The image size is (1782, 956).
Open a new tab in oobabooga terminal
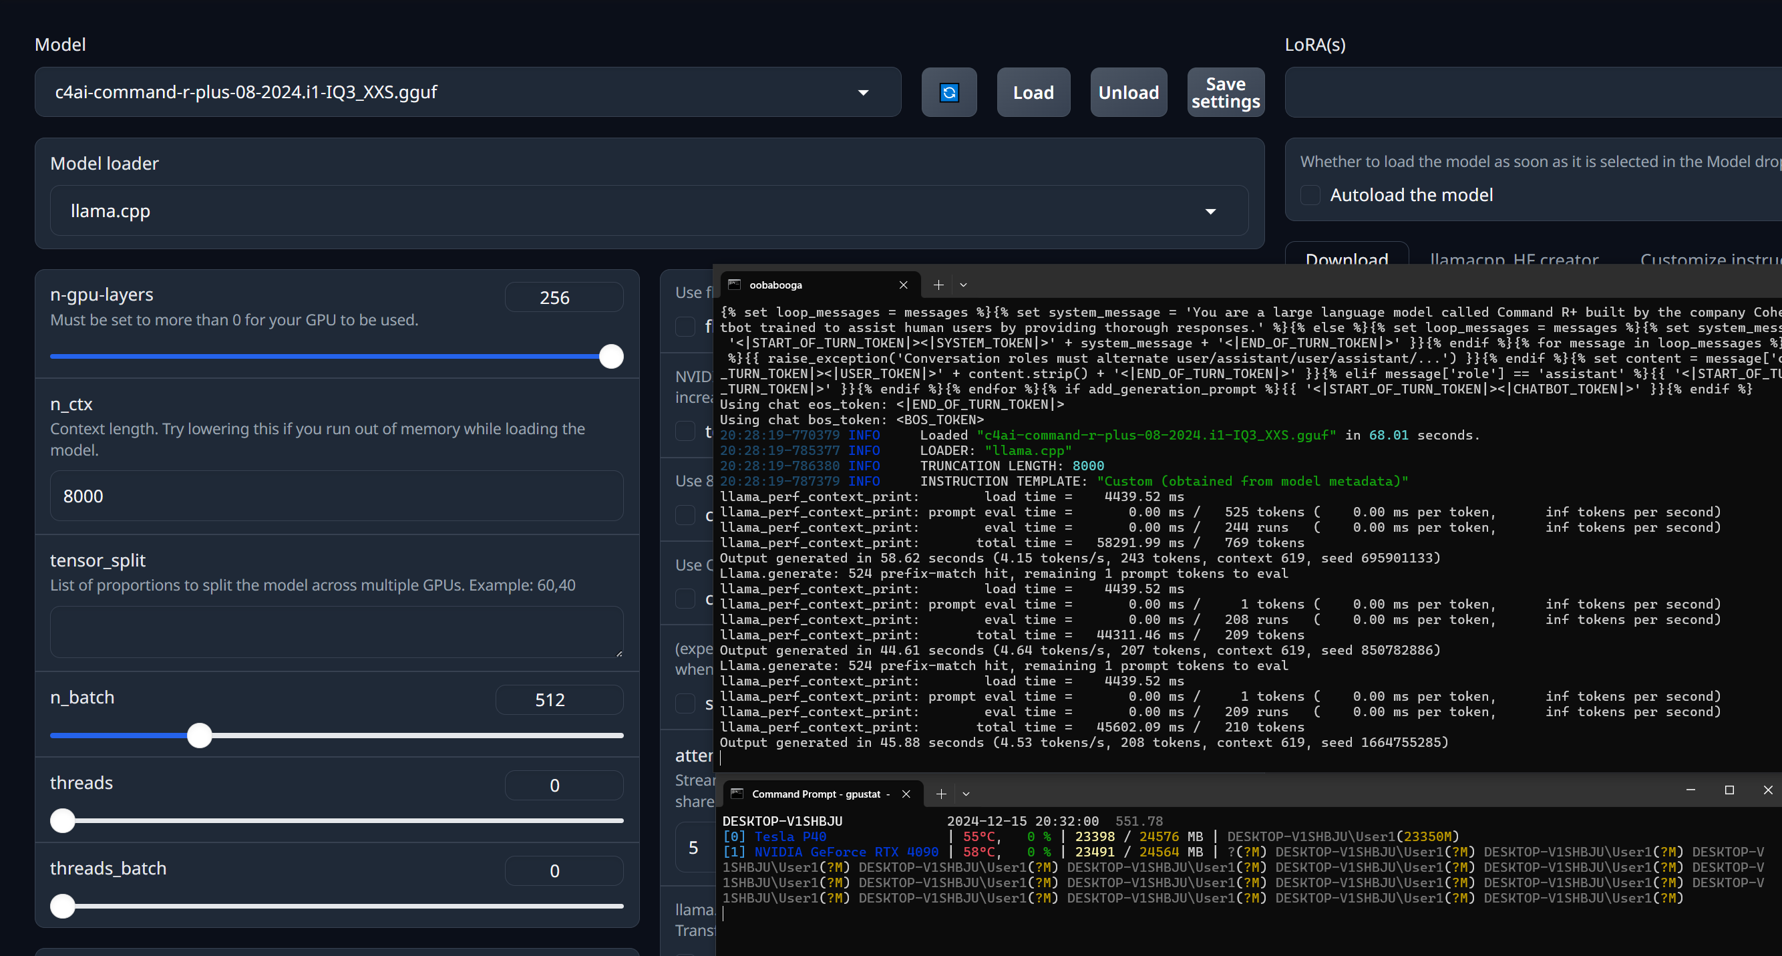click(x=938, y=285)
